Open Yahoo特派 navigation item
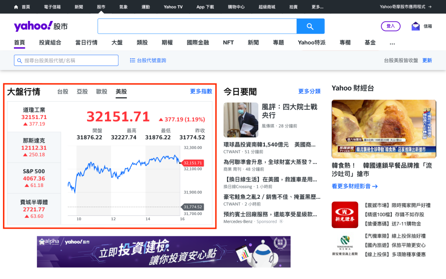Viewport: 446px width, 279px height. click(x=311, y=42)
